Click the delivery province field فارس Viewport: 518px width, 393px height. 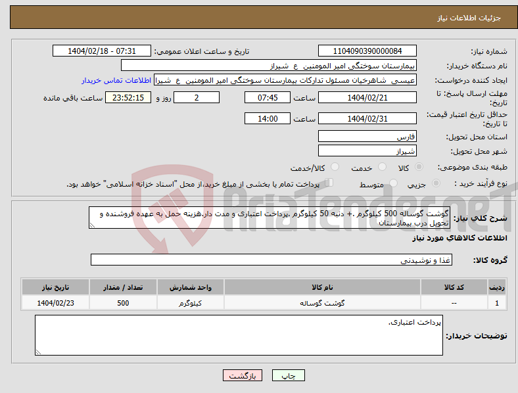(367, 137)
